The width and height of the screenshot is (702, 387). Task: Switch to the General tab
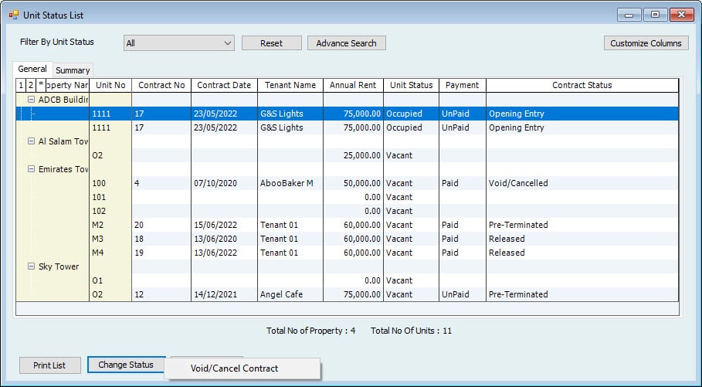[x=32, y=69]
